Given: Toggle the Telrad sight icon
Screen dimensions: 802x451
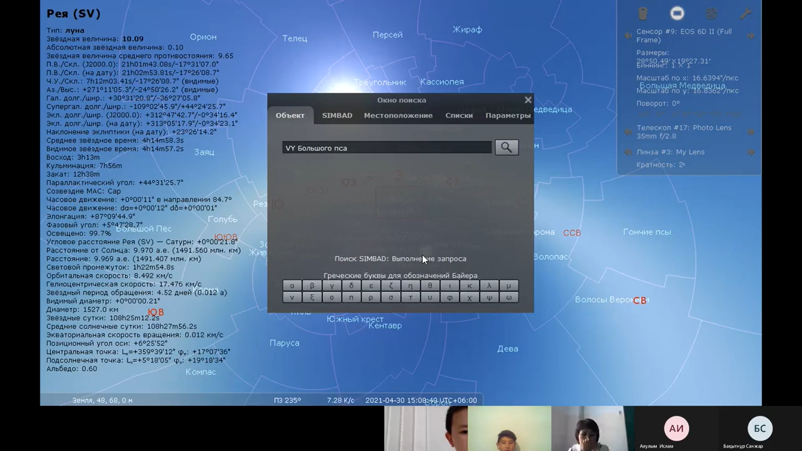Looking at the screenshot, I should click(x=712, y=14).
